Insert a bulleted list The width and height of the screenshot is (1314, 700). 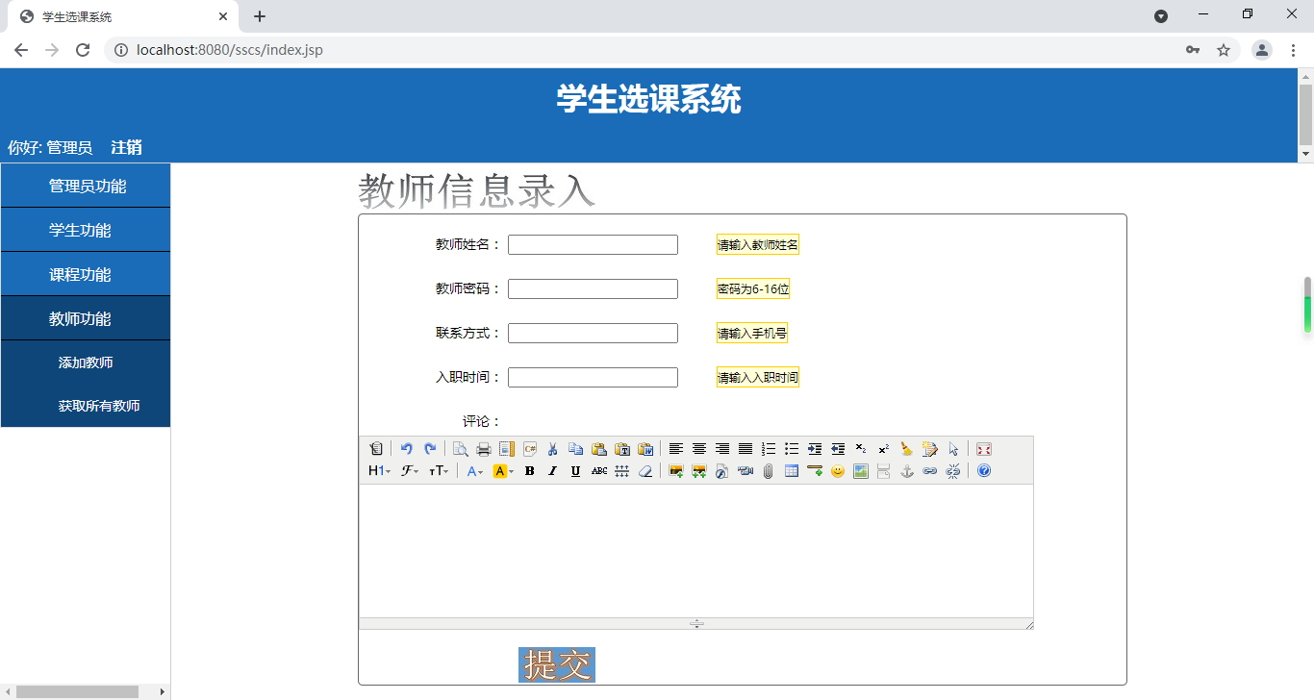point(792,449)
